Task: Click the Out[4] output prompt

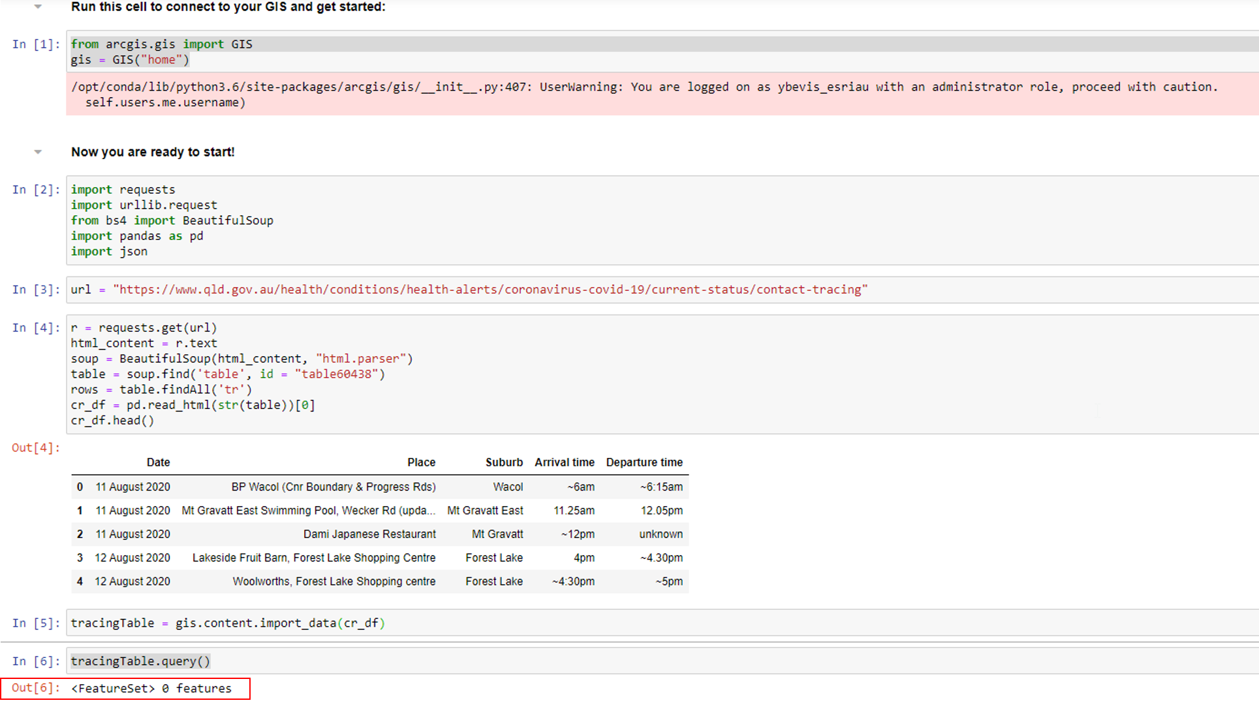Action: coord(36,448)
